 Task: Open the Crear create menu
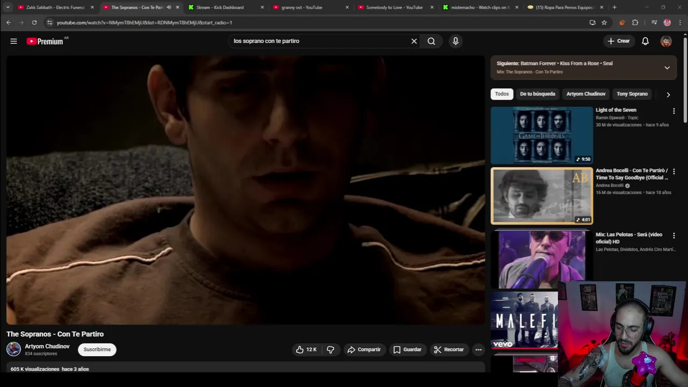tap(619, 41)
